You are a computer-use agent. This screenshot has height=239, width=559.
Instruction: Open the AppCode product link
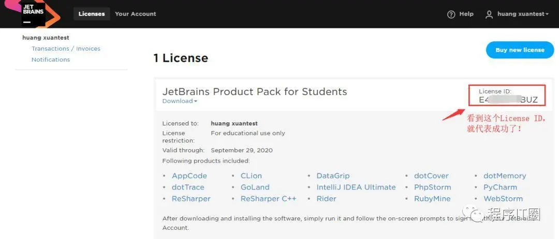(x=189, y=176)
